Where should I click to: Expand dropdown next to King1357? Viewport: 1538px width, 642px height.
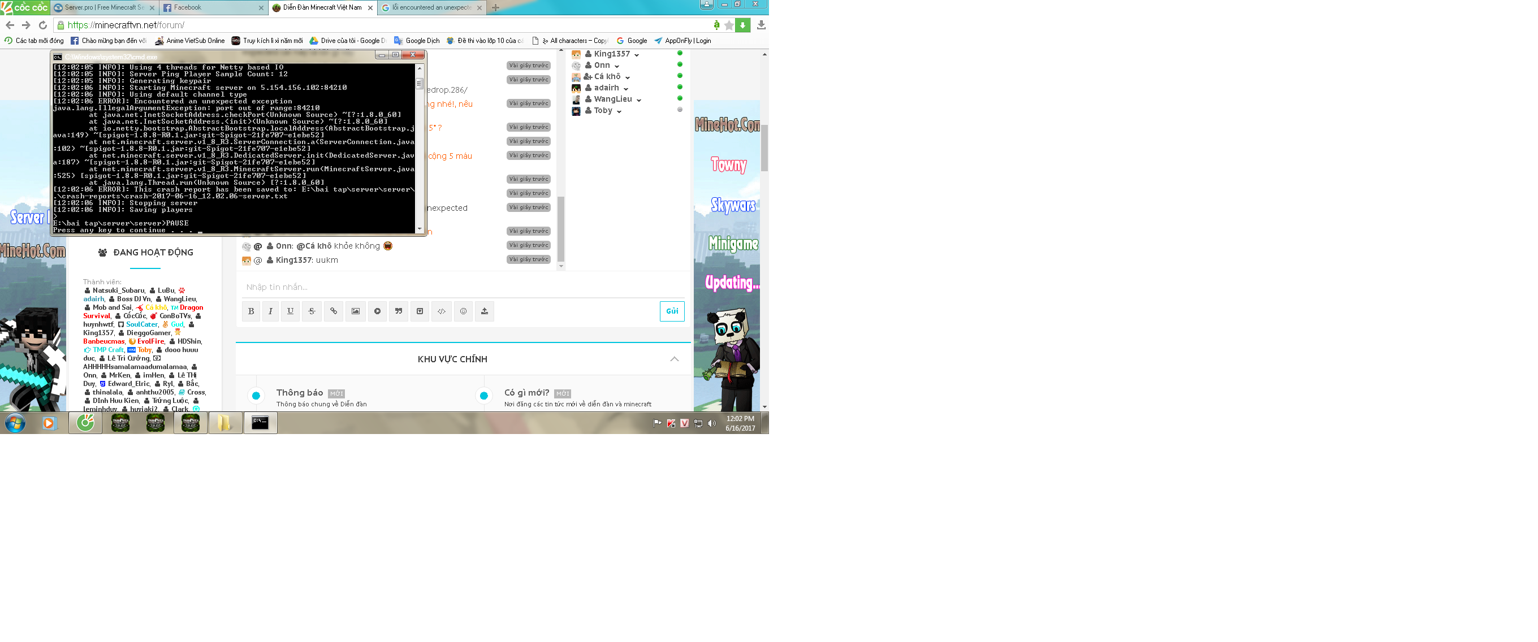click(x=637, y=55)
